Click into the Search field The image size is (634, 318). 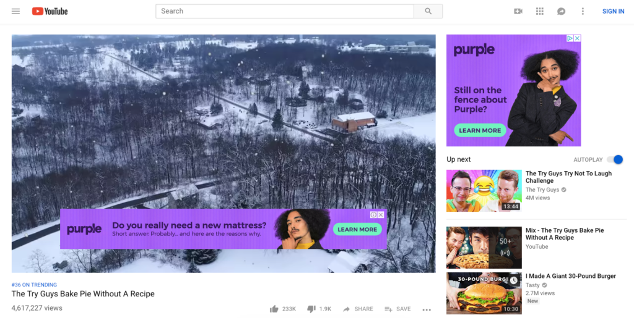coord(285,11)
